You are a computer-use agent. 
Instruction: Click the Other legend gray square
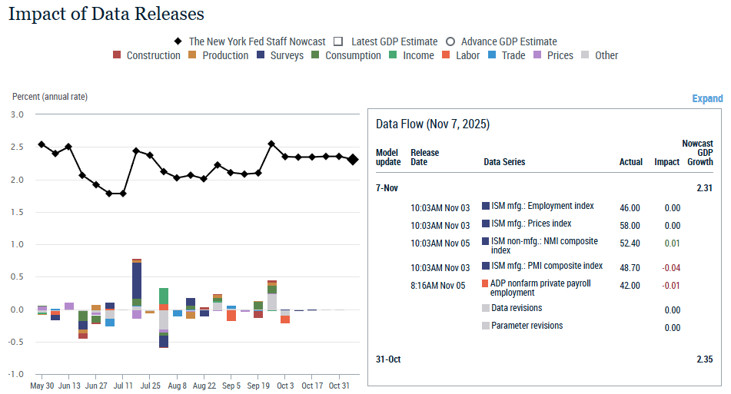pyautogui.click(x=586, y=55)
